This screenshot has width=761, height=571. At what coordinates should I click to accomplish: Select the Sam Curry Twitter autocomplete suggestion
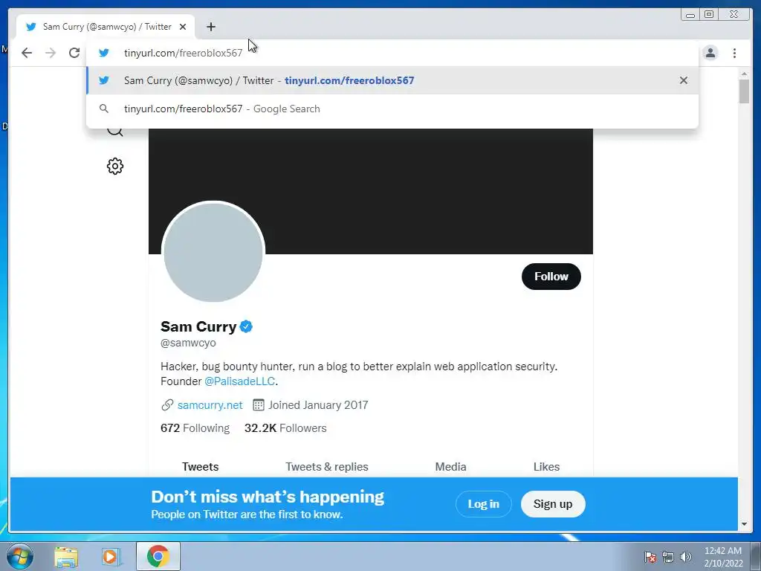pos(392,80)
